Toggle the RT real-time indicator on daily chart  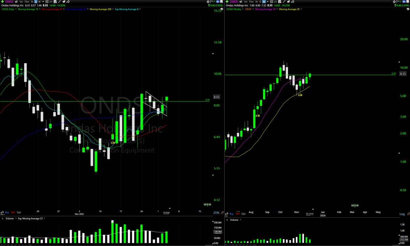(x=214, y=2)
